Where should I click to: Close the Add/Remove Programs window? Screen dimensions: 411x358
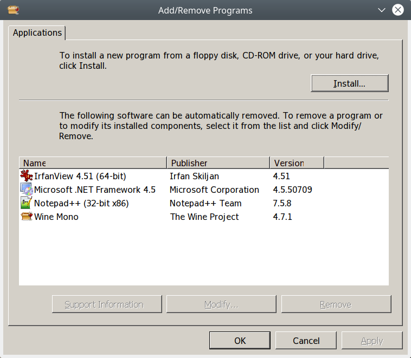point(398,10)
